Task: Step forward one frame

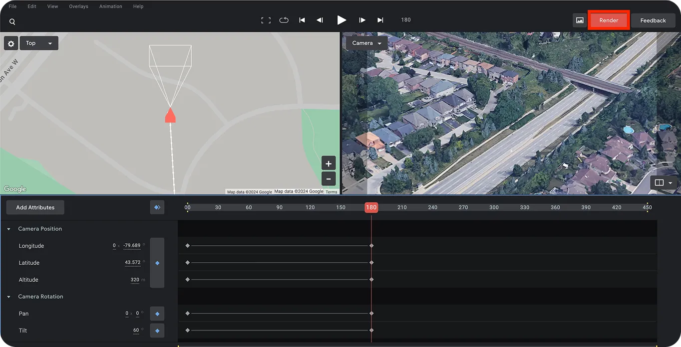Action: (362, 20)
